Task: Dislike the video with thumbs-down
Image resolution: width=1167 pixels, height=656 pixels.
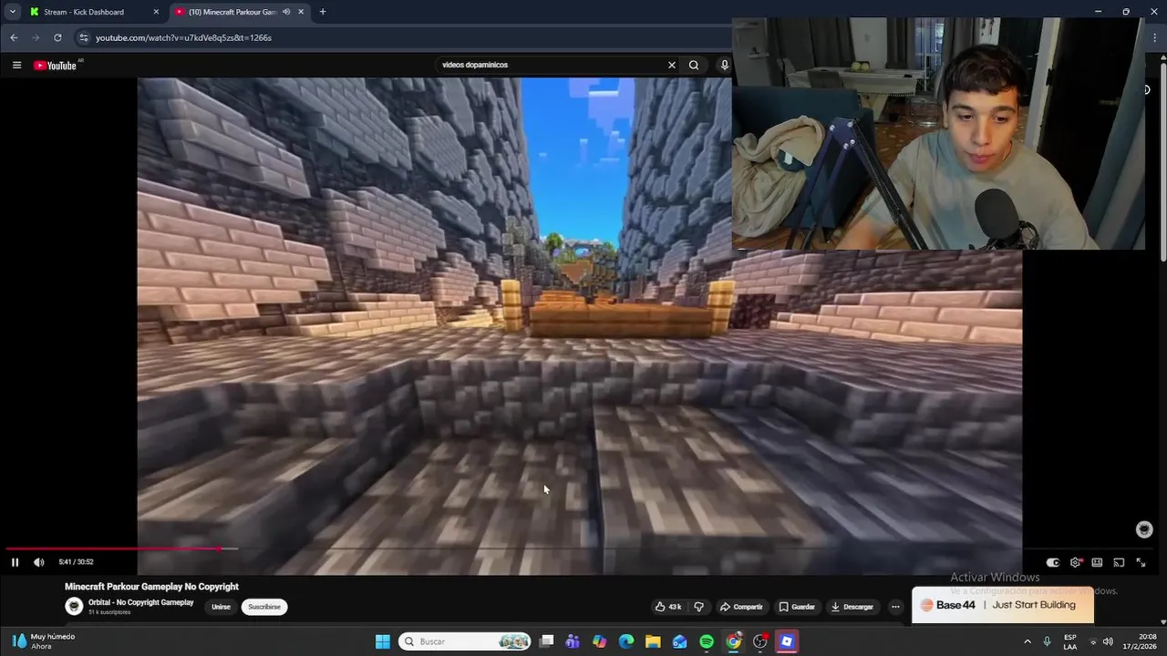Action: (x=698, y=607)
